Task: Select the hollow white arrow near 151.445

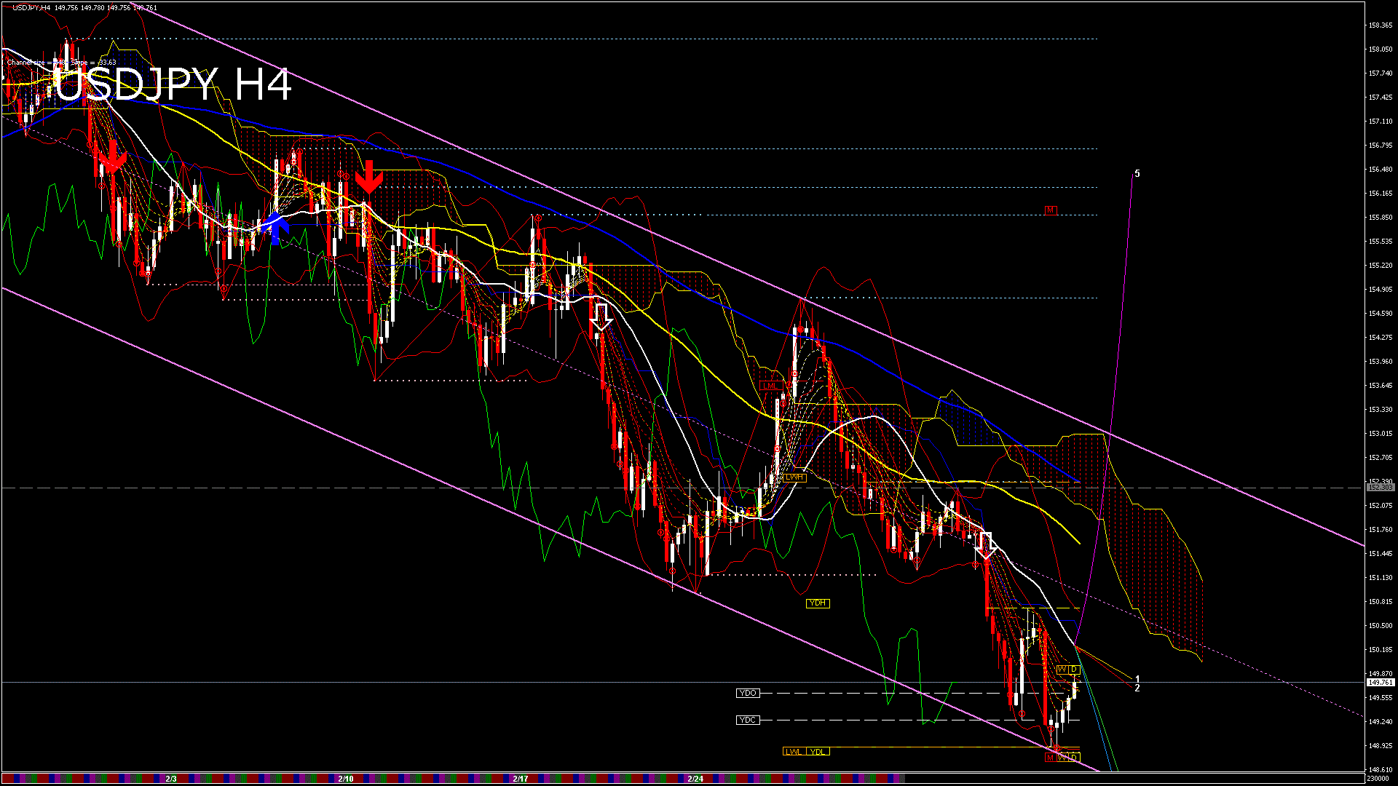Action: [986, 545]
